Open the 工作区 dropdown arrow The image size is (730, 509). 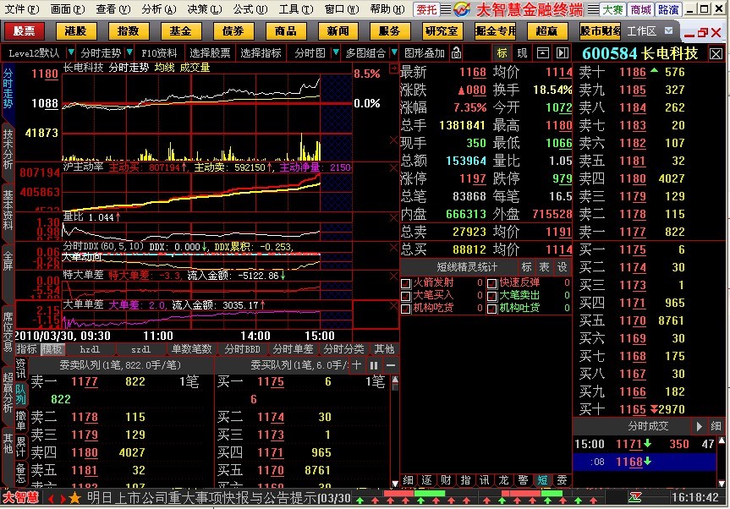pos(669,30)
